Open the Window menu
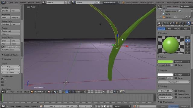 [x=31, y=2]
